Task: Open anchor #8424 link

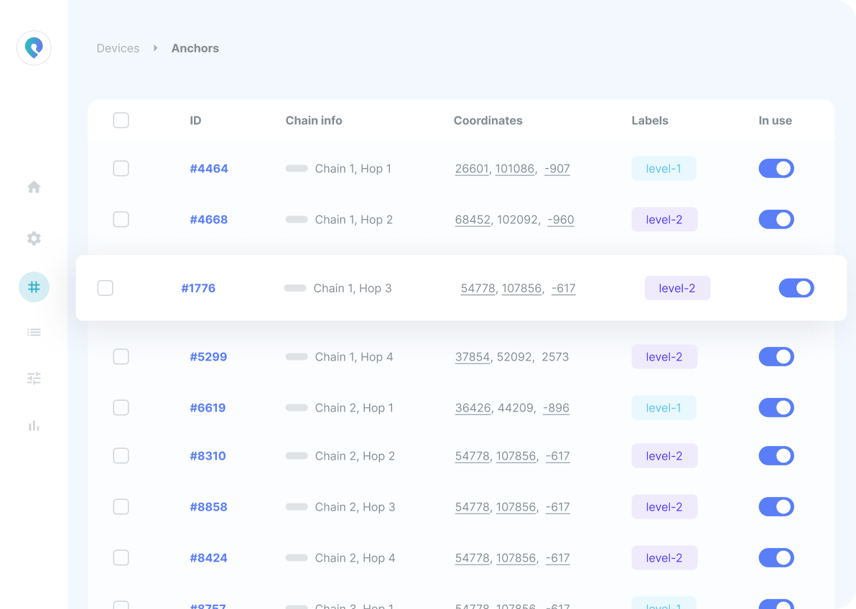Action: (208, 558)
